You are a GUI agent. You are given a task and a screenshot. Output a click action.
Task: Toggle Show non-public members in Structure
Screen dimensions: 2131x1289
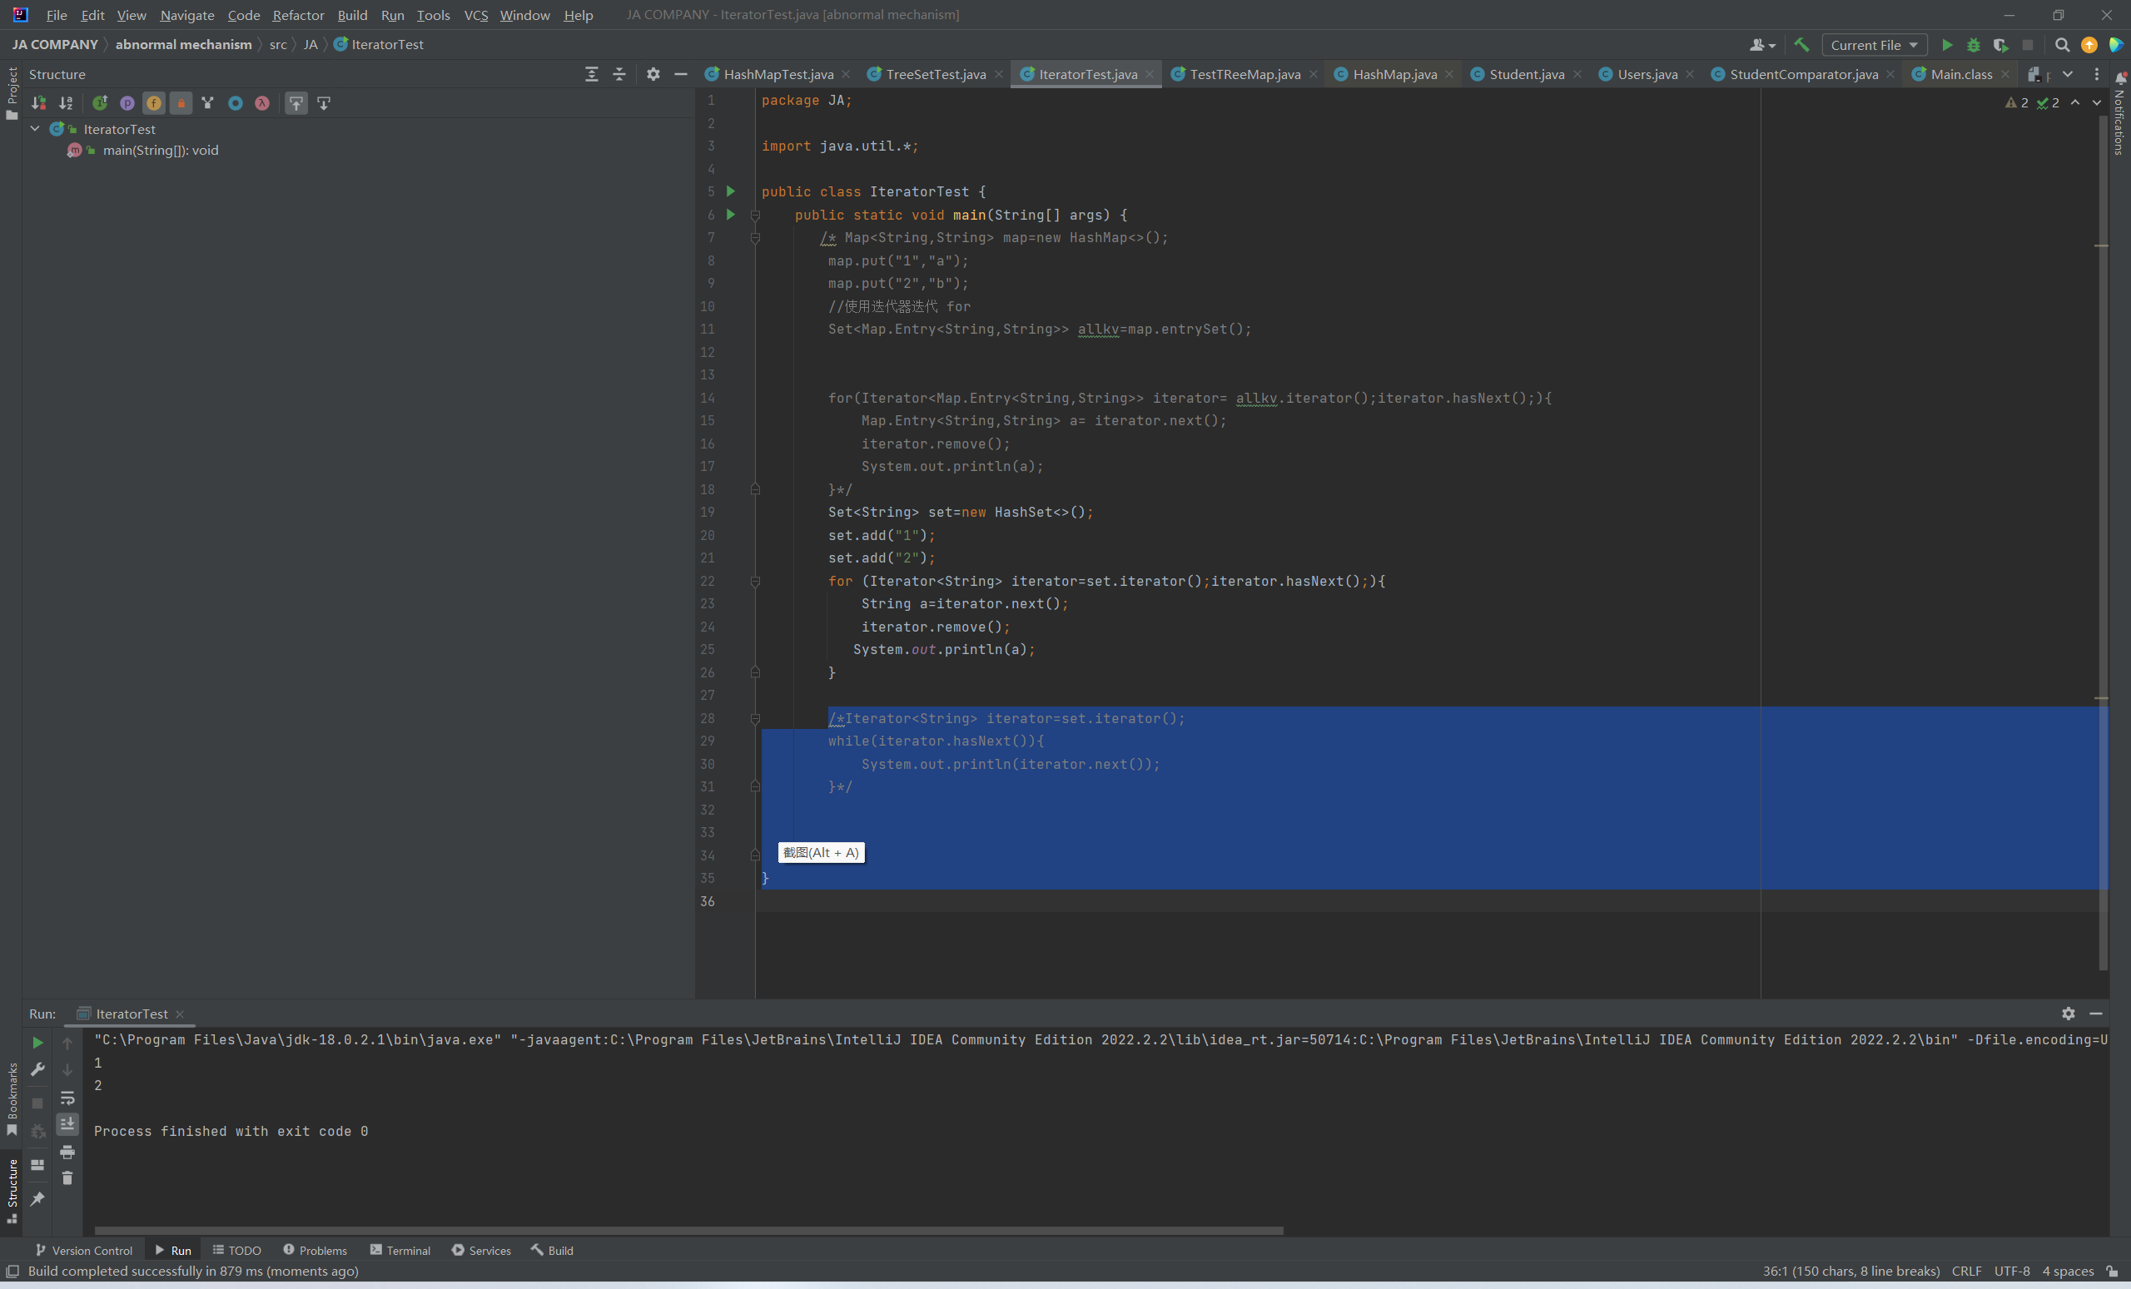181,103
